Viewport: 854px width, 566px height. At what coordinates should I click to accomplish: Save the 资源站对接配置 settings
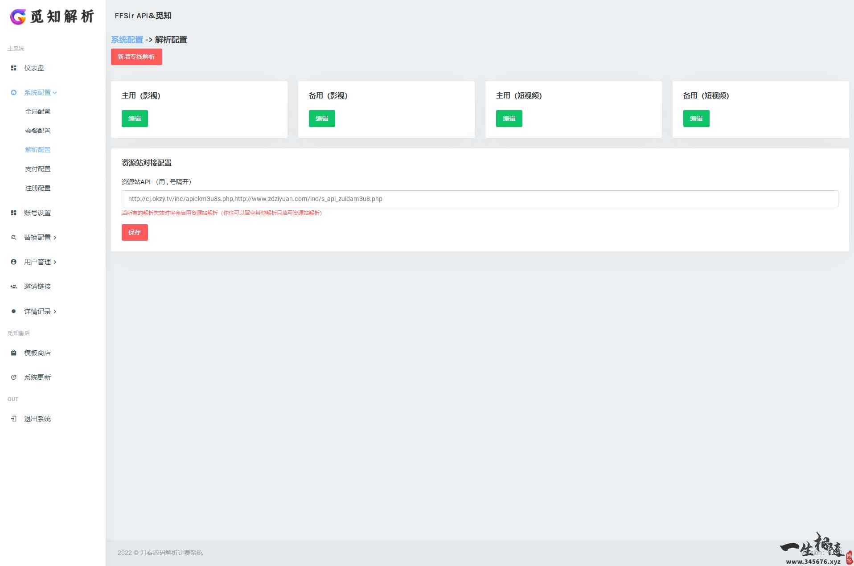coord(135,232)
